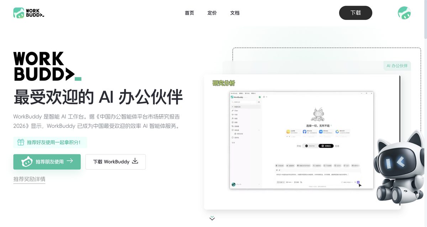This screenshot has width=427, height=227.
Task: Open the 文档 page
Action: tap(235, 13)
